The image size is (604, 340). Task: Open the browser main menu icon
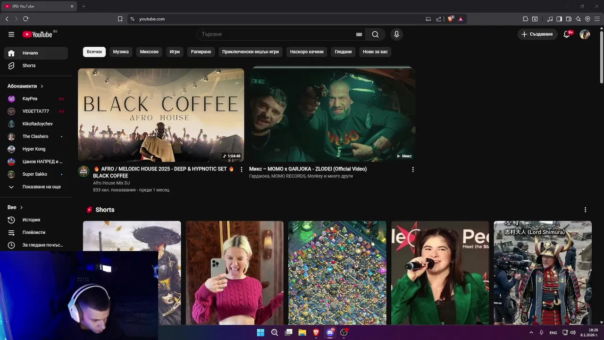pos(597,19)
